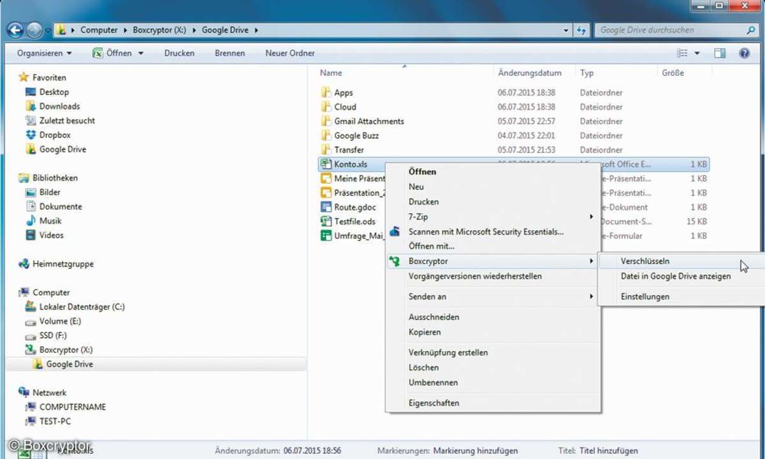Click the Back navigation arrow
The height and width of the screenshot is (459, 765).
pos(15,30)
